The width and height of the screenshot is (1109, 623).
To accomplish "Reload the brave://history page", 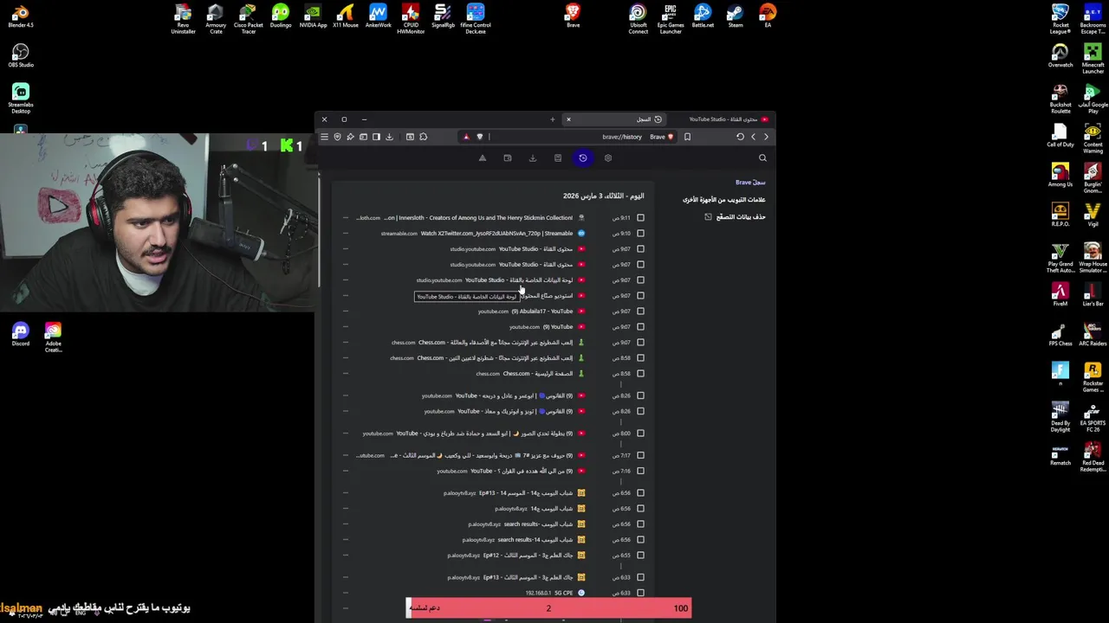I will (740, 137).
